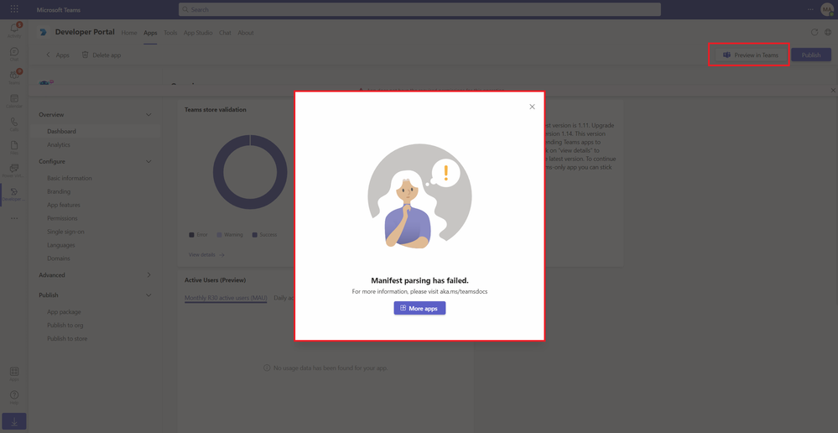
Task: Click the refresh icon in portal header
Action: (x=815, y=32)
